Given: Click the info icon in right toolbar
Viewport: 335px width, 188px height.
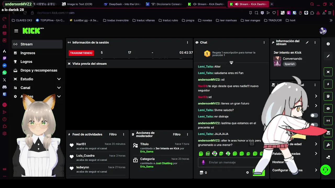Looking at the screenshot, I should (328, 44).
